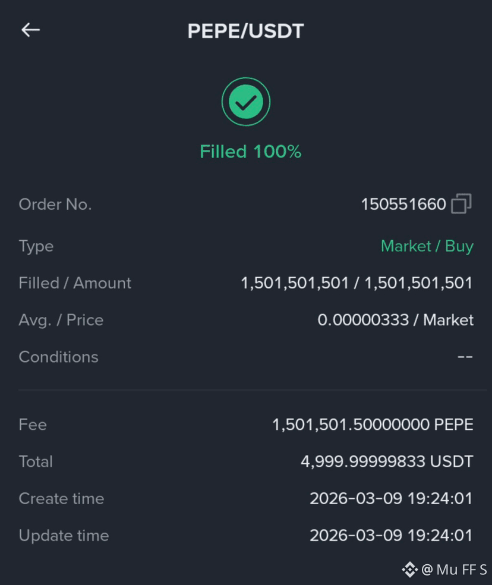The image size is (492, 585).
Task: Tap the Fee label
Action: click(33, 424)
